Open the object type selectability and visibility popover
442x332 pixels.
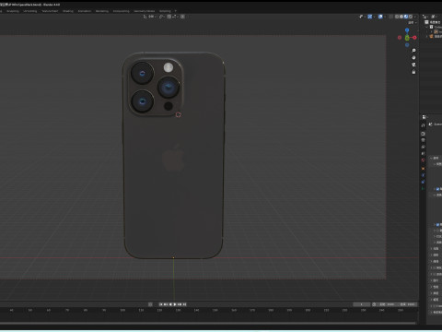tap(361, 17)
